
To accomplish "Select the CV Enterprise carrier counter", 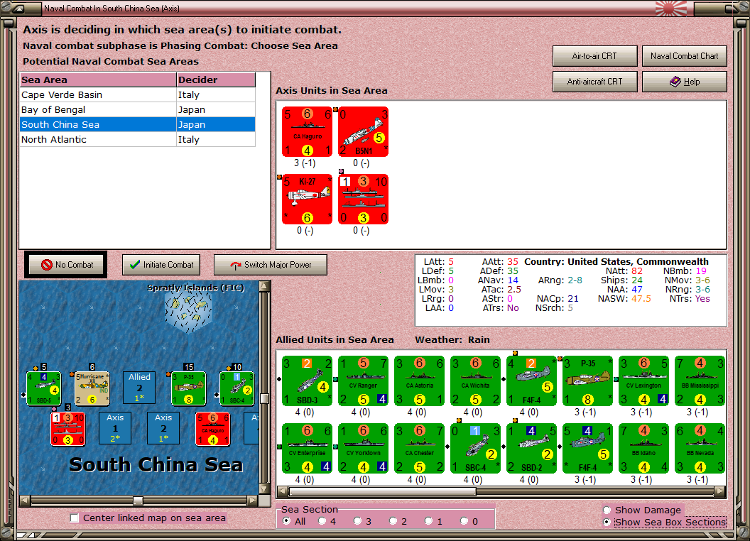I will [307, 449].
